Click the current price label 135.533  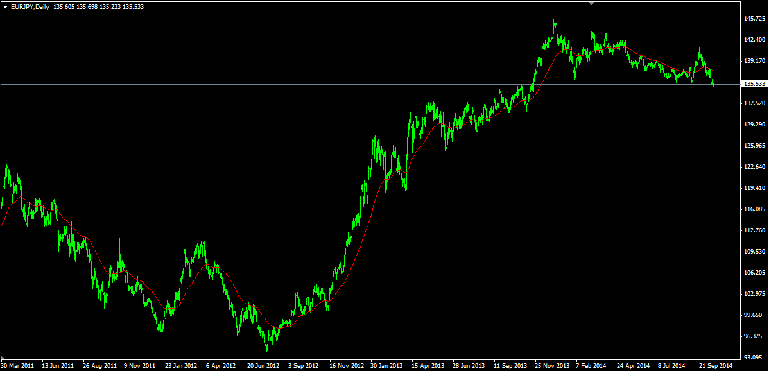pos(756,84)
